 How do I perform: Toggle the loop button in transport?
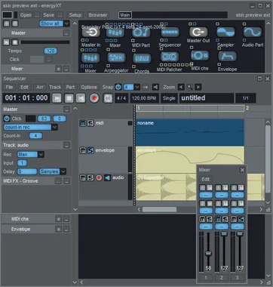(x=108, y=98)
